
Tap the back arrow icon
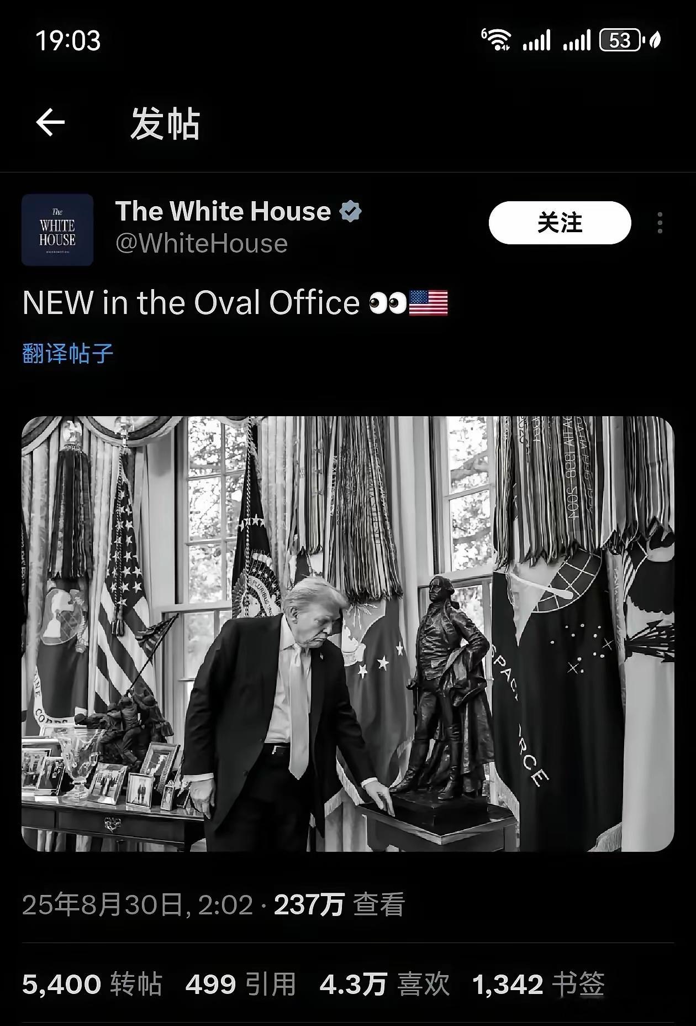50,122
